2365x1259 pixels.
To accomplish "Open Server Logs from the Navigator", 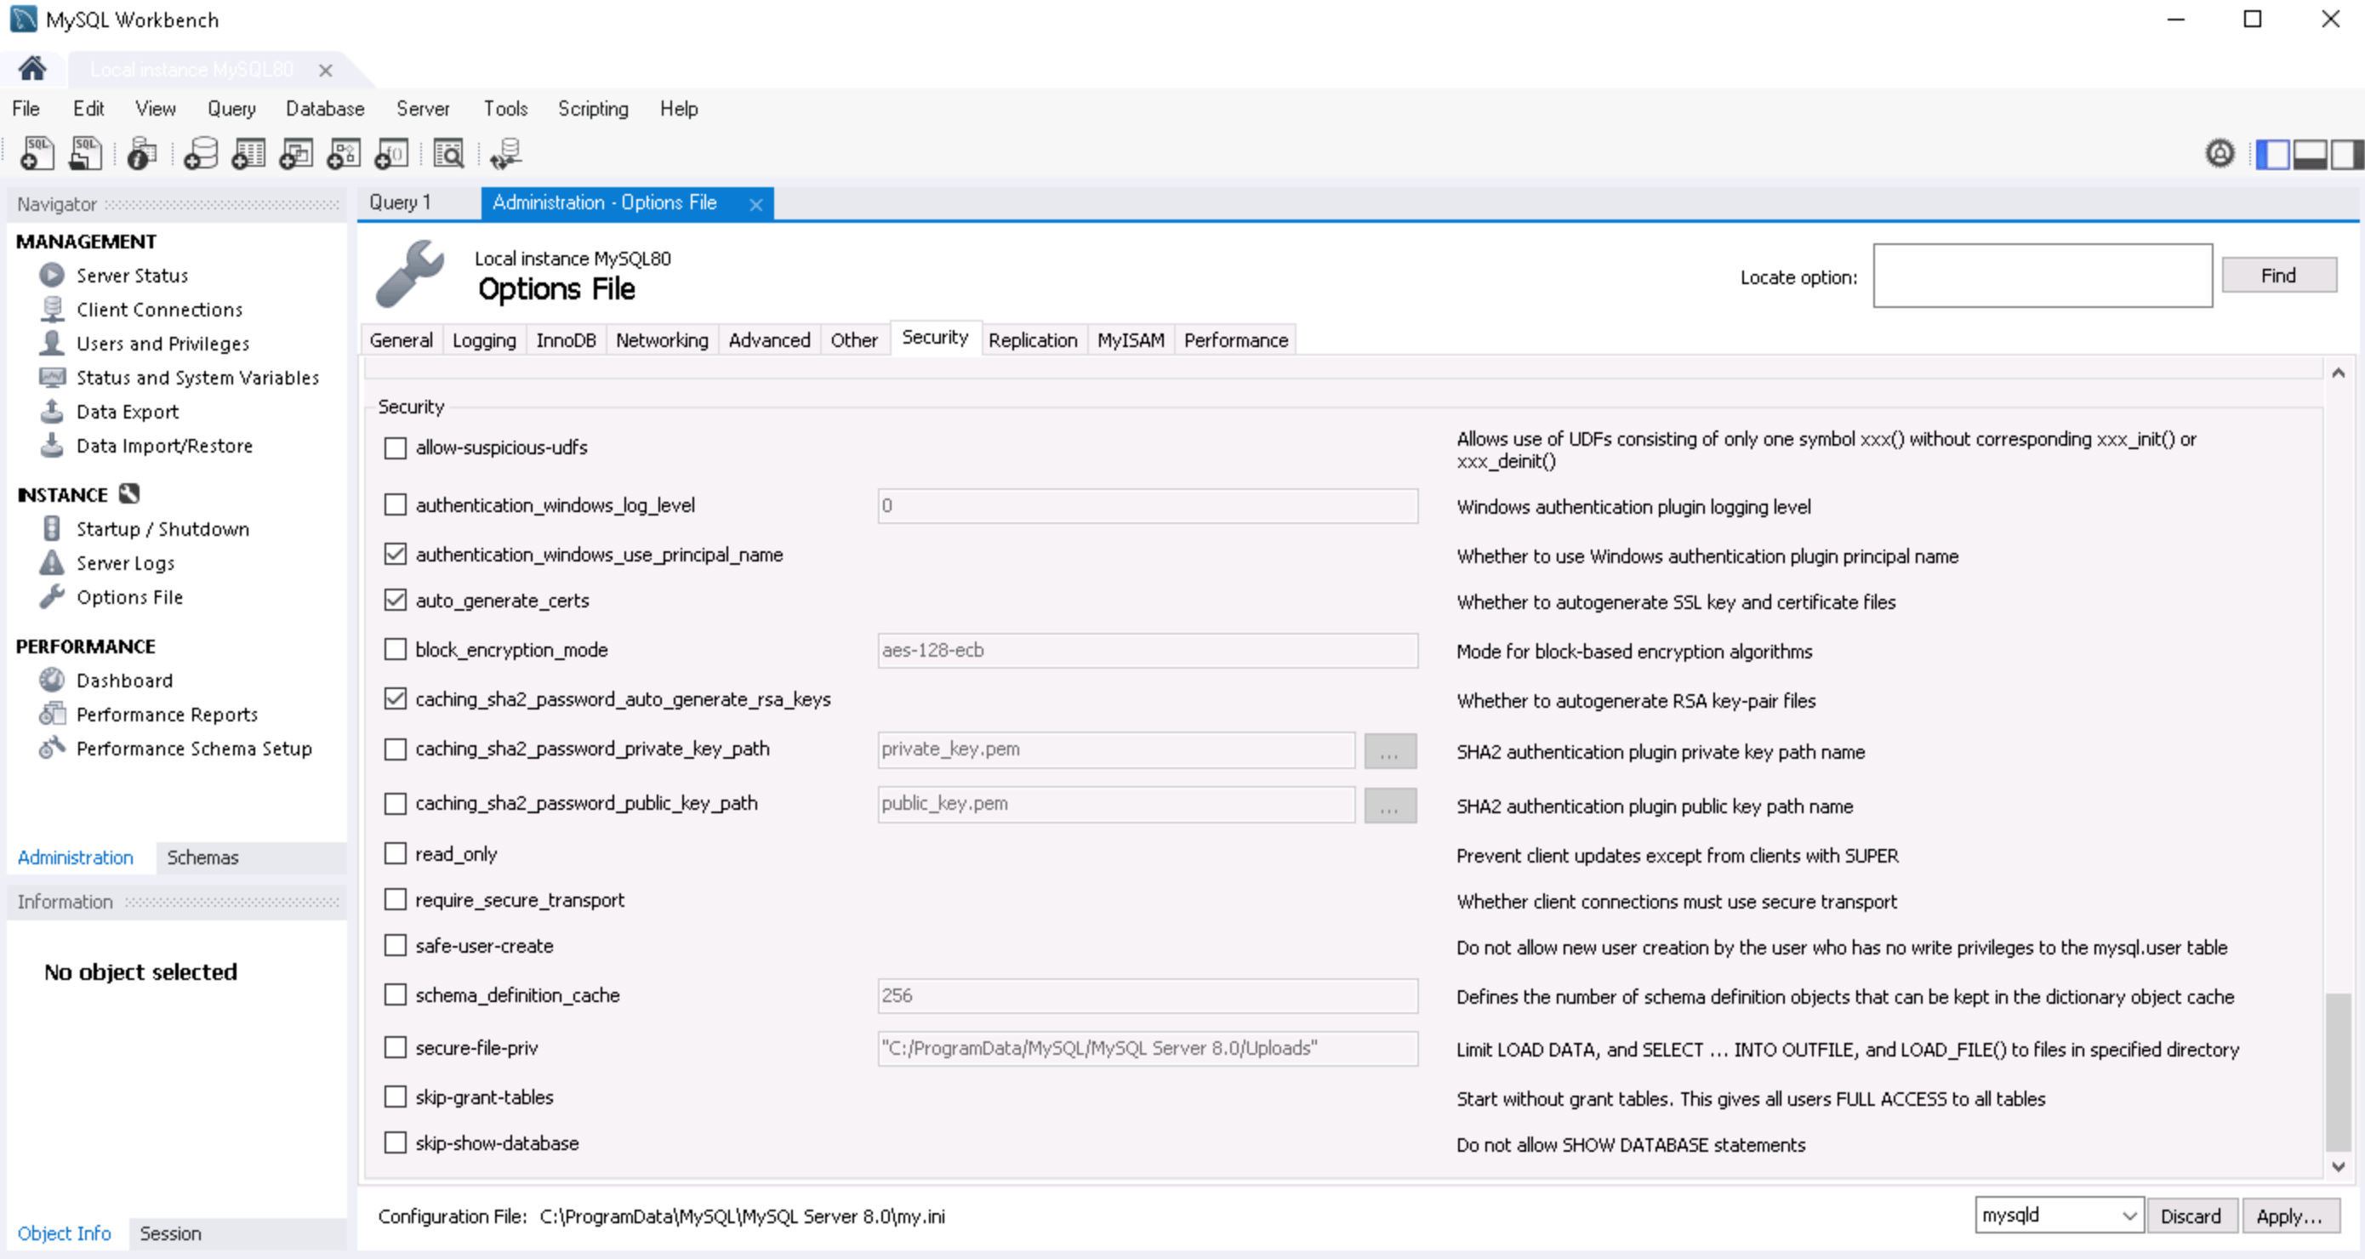I will (124, 562).
